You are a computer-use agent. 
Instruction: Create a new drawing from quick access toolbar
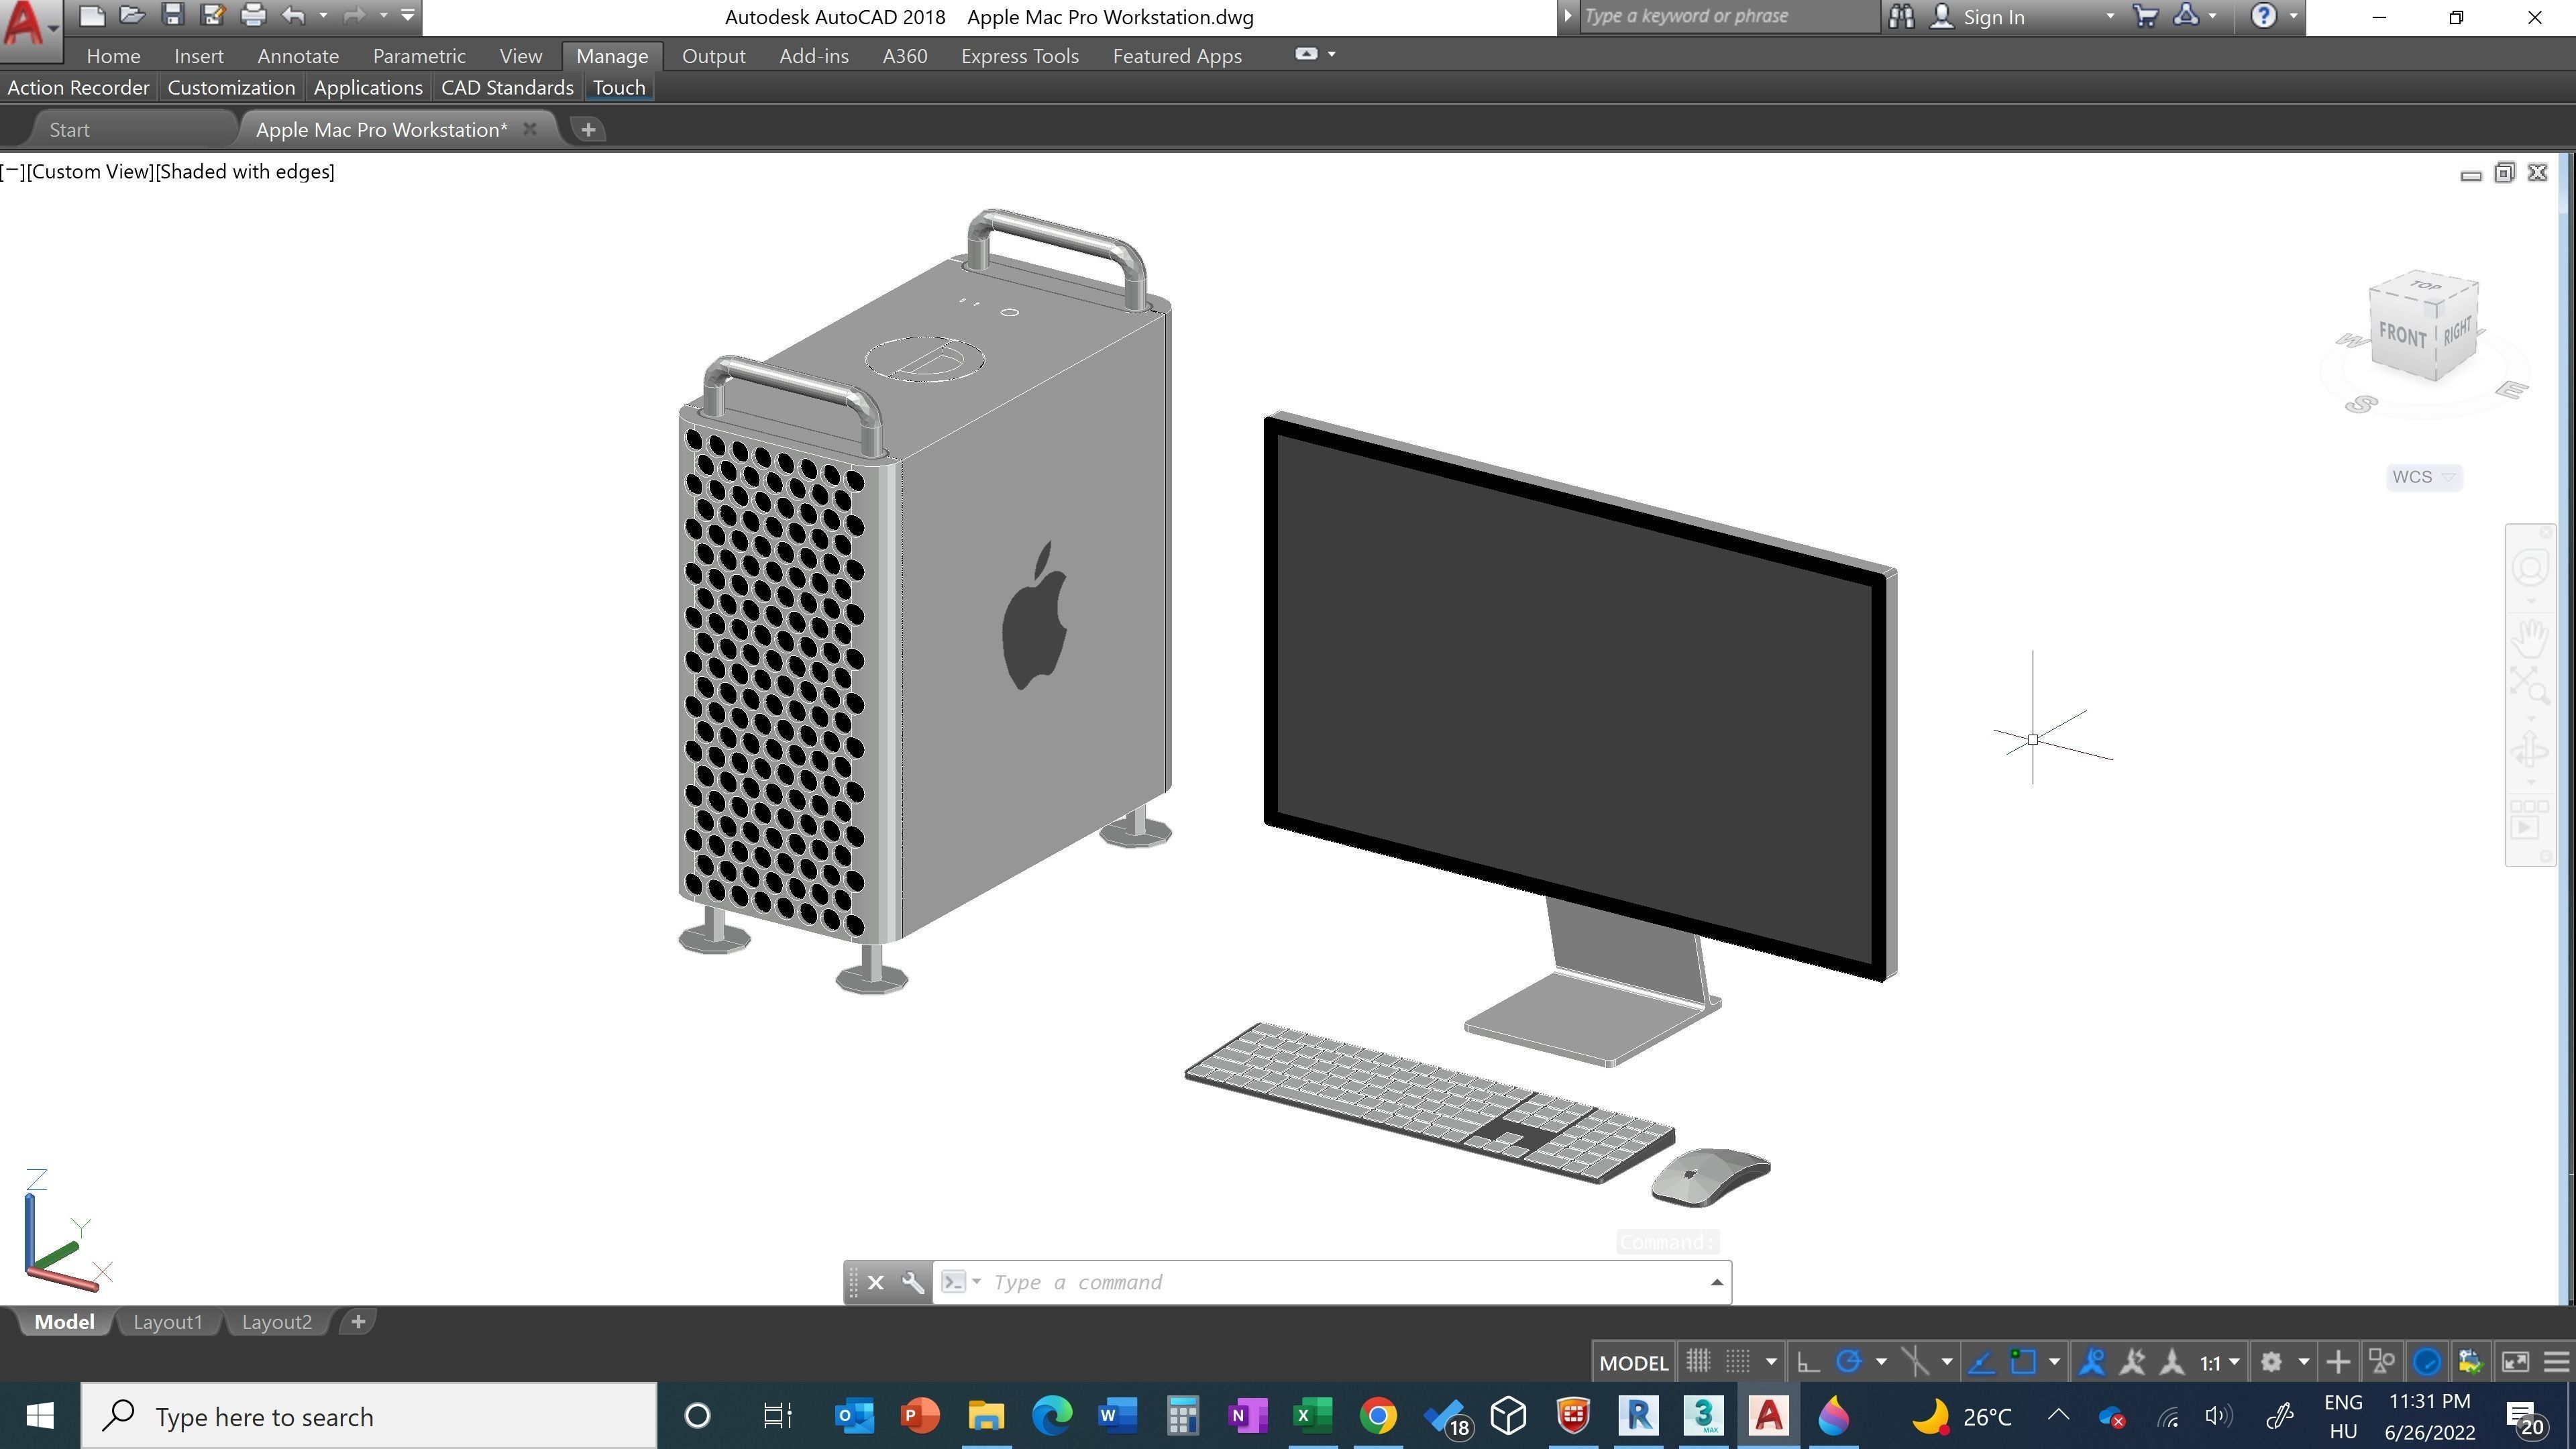92,16
